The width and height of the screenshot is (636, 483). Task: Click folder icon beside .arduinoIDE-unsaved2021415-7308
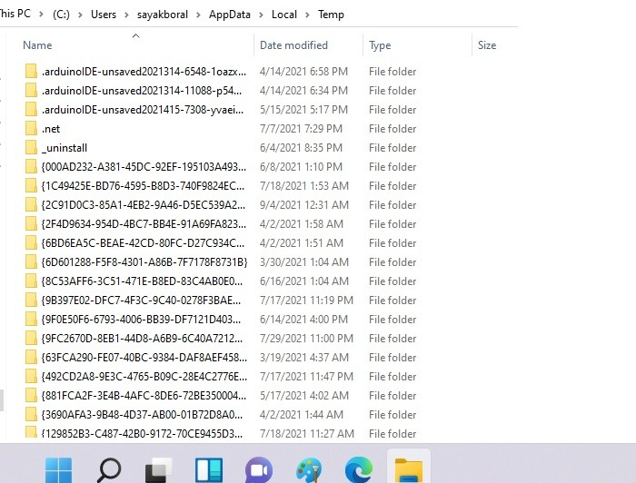click(31, 110)
